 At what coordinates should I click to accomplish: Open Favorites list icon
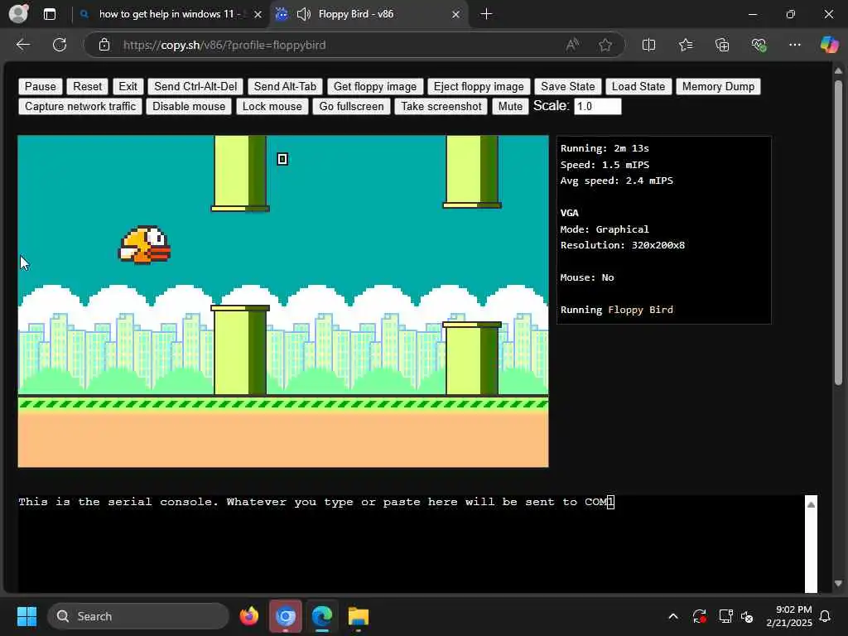[x=685, y=45]
